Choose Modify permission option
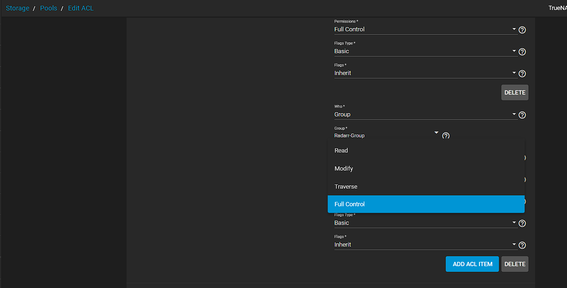567x288 pixels. (426, 168)
